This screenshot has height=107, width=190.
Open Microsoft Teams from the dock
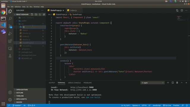3,32
